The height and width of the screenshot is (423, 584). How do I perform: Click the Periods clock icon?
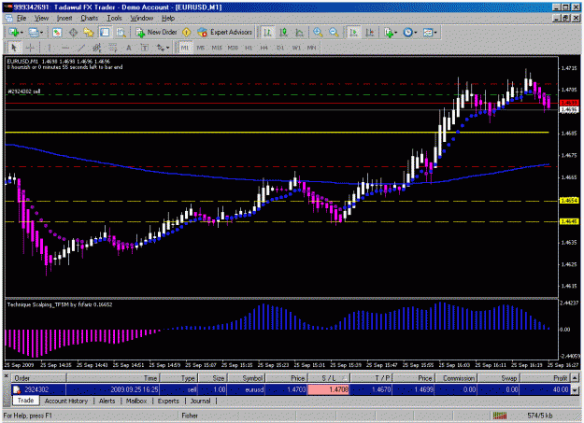point(407,33)
